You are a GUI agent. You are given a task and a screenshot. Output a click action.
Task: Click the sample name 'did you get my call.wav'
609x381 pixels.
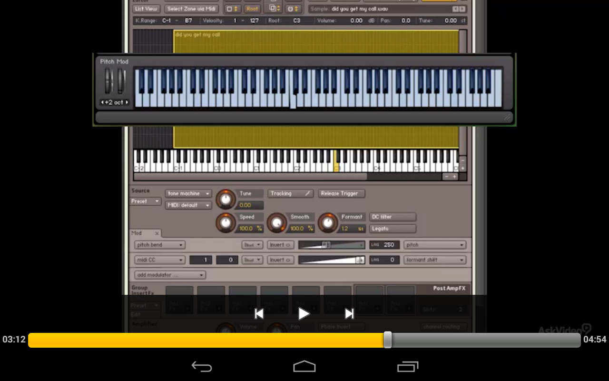coord(360,9)
